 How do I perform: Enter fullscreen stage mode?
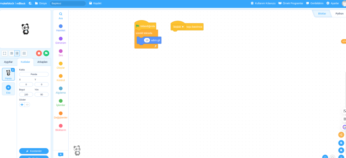4,53
